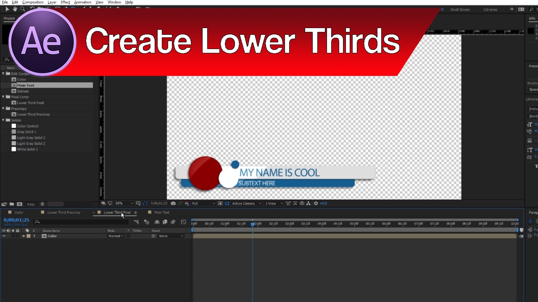
Task: Click the draft 3D icon in timeline
Action: [147, 222]
